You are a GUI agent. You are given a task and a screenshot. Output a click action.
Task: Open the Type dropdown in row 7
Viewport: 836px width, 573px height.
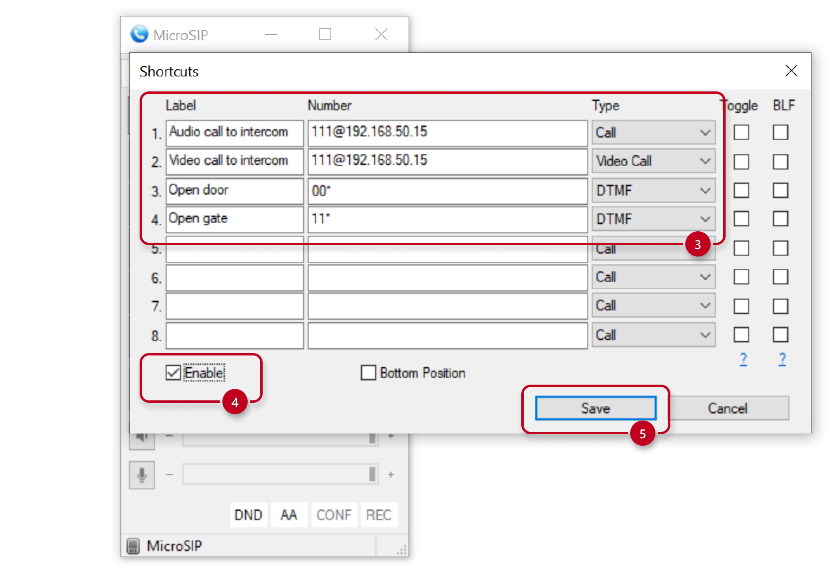click(653, 306)
